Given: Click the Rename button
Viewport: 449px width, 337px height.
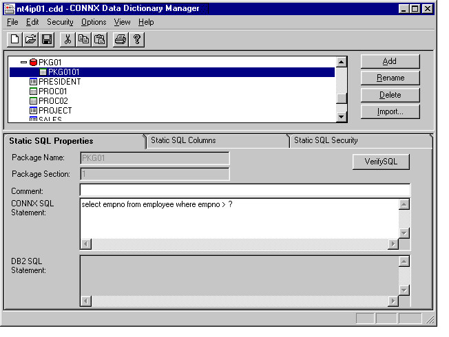Looking at the screenshot, I should click(390, 78).
